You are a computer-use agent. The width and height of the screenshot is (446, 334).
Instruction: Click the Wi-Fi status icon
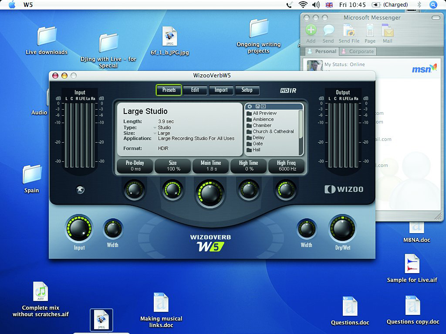point(303,5)
